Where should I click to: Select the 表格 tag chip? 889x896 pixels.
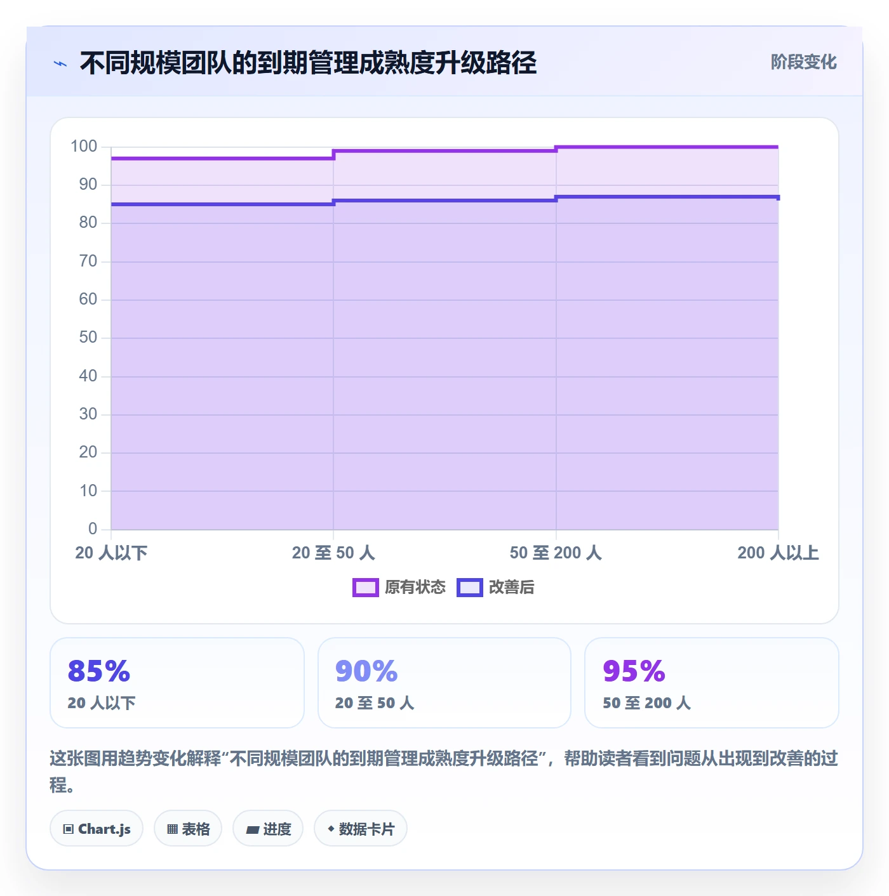point(188,829)
